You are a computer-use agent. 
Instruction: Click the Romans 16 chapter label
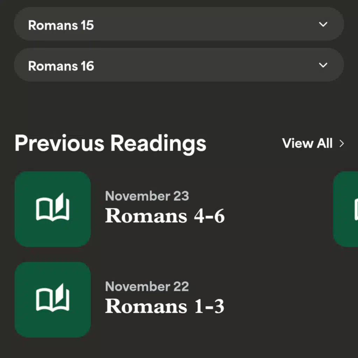tap(61, 66)
